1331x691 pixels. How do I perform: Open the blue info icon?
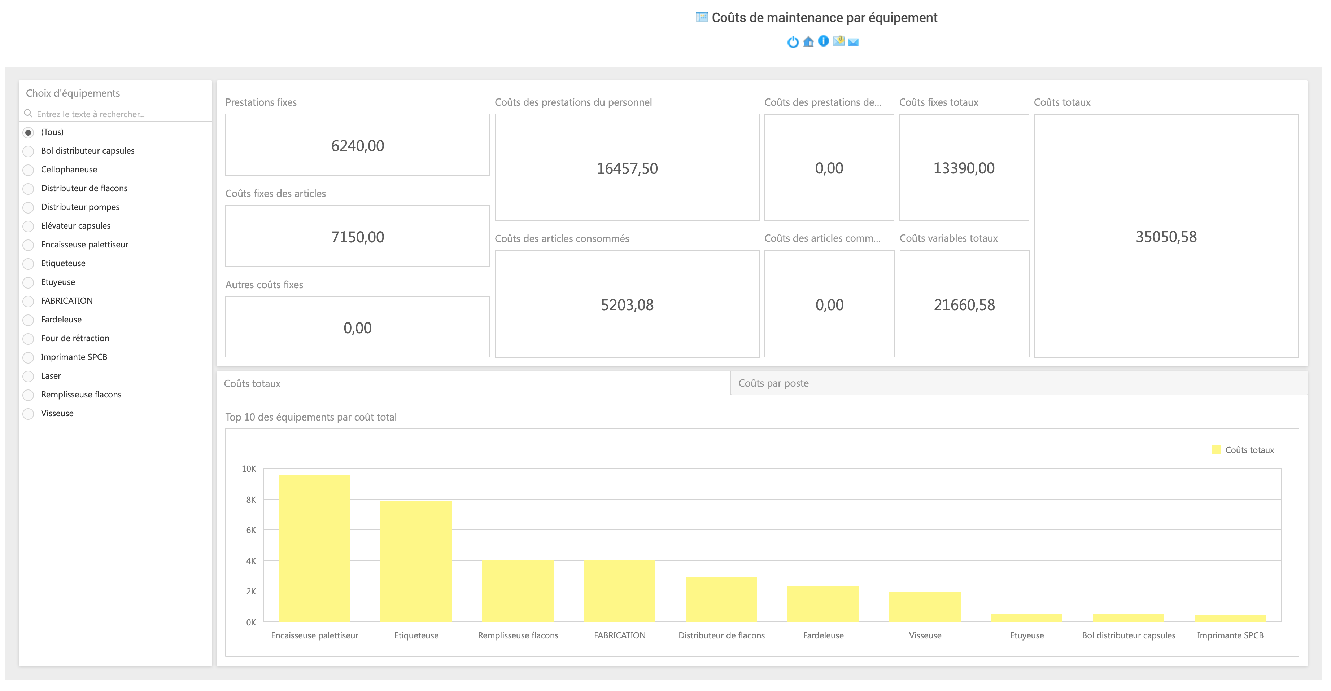(x=824, y=41)
